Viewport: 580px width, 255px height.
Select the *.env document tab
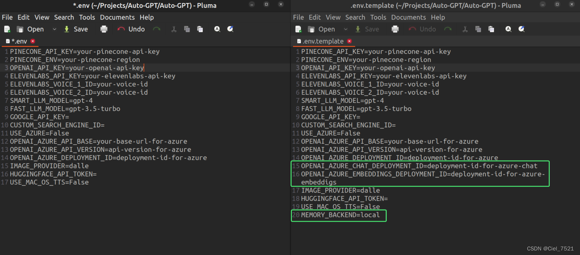pos(19,41)
